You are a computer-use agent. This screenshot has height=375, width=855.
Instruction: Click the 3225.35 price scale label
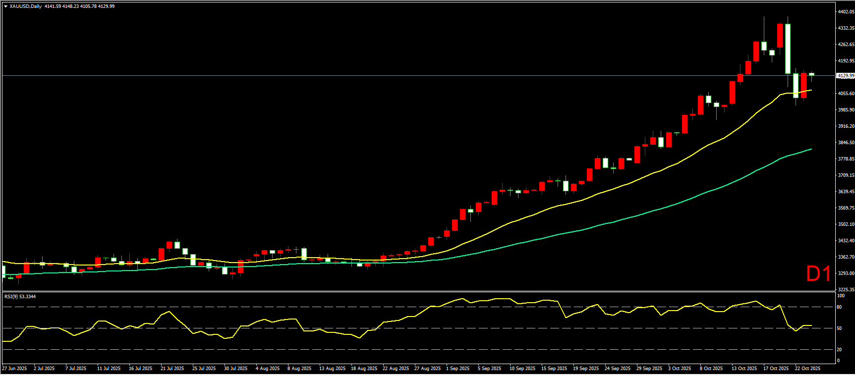tap(846, 289)
